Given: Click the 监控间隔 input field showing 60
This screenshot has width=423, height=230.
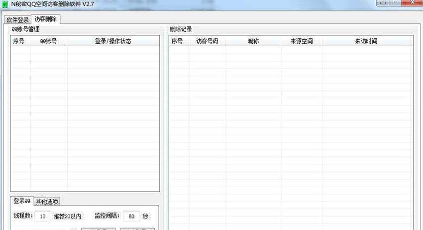Looking at the screenshot, I should 131,216.
